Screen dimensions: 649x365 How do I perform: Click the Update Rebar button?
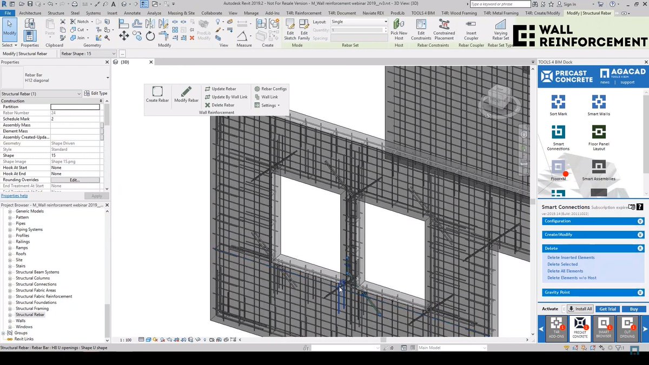point(221,89)
